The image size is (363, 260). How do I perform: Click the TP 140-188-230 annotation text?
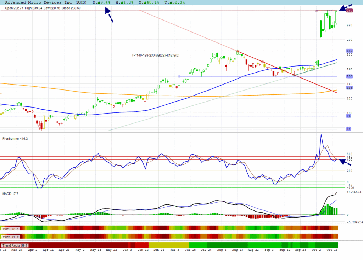[x=156, y=55]
